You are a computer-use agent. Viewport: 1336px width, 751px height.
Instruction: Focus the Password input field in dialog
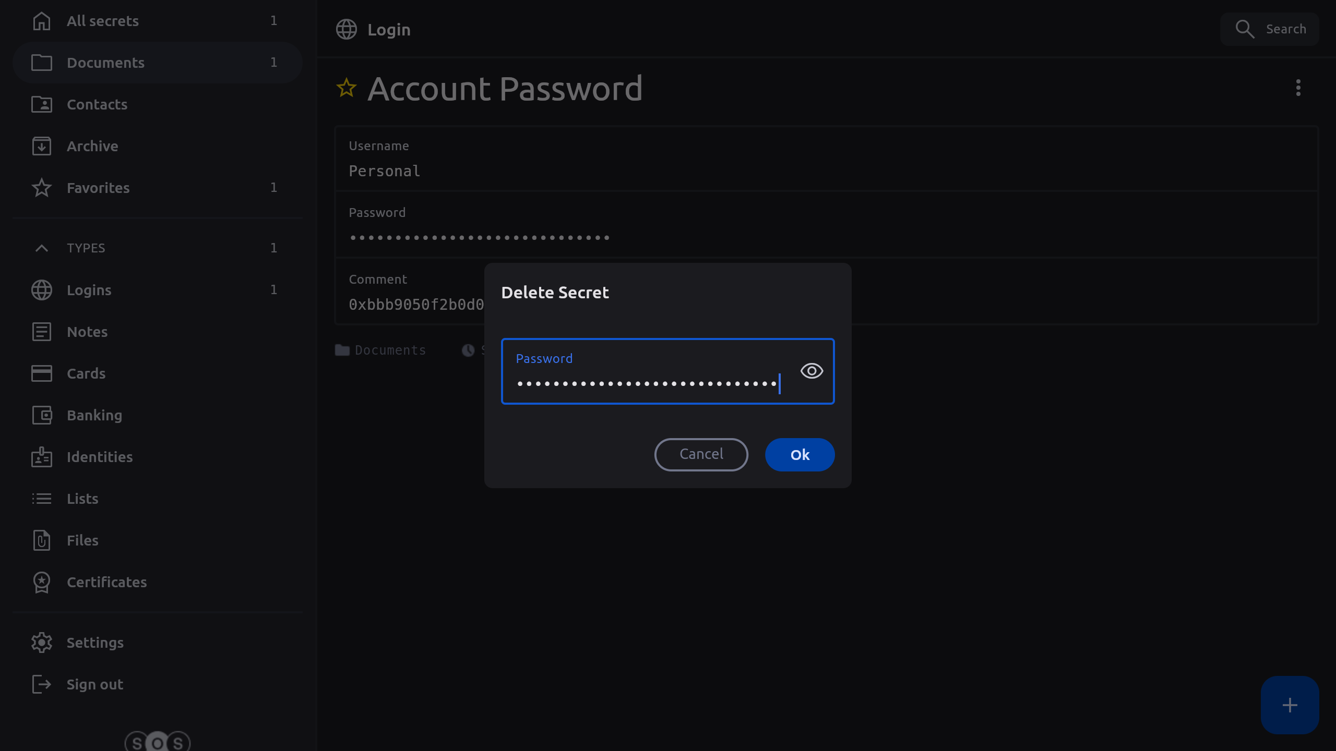pos(647,383)
